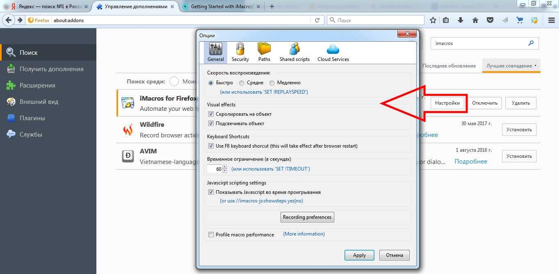Sort by Последнее обновление
Viewport: 559px width, 274px height.
(x=449, y=66)
